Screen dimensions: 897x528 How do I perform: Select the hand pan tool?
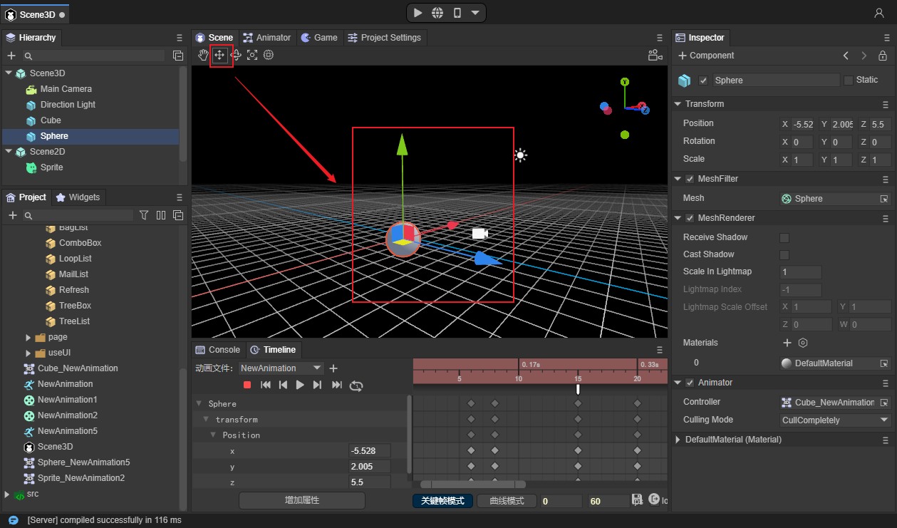tap(203, 55)
